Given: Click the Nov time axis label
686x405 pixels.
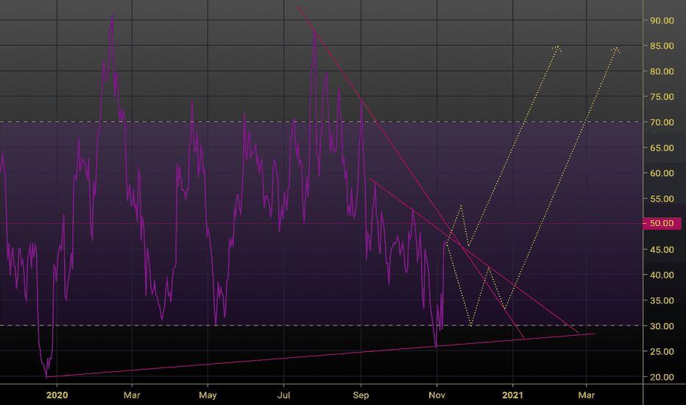Looking at the screenshot, I should (436, 395).
